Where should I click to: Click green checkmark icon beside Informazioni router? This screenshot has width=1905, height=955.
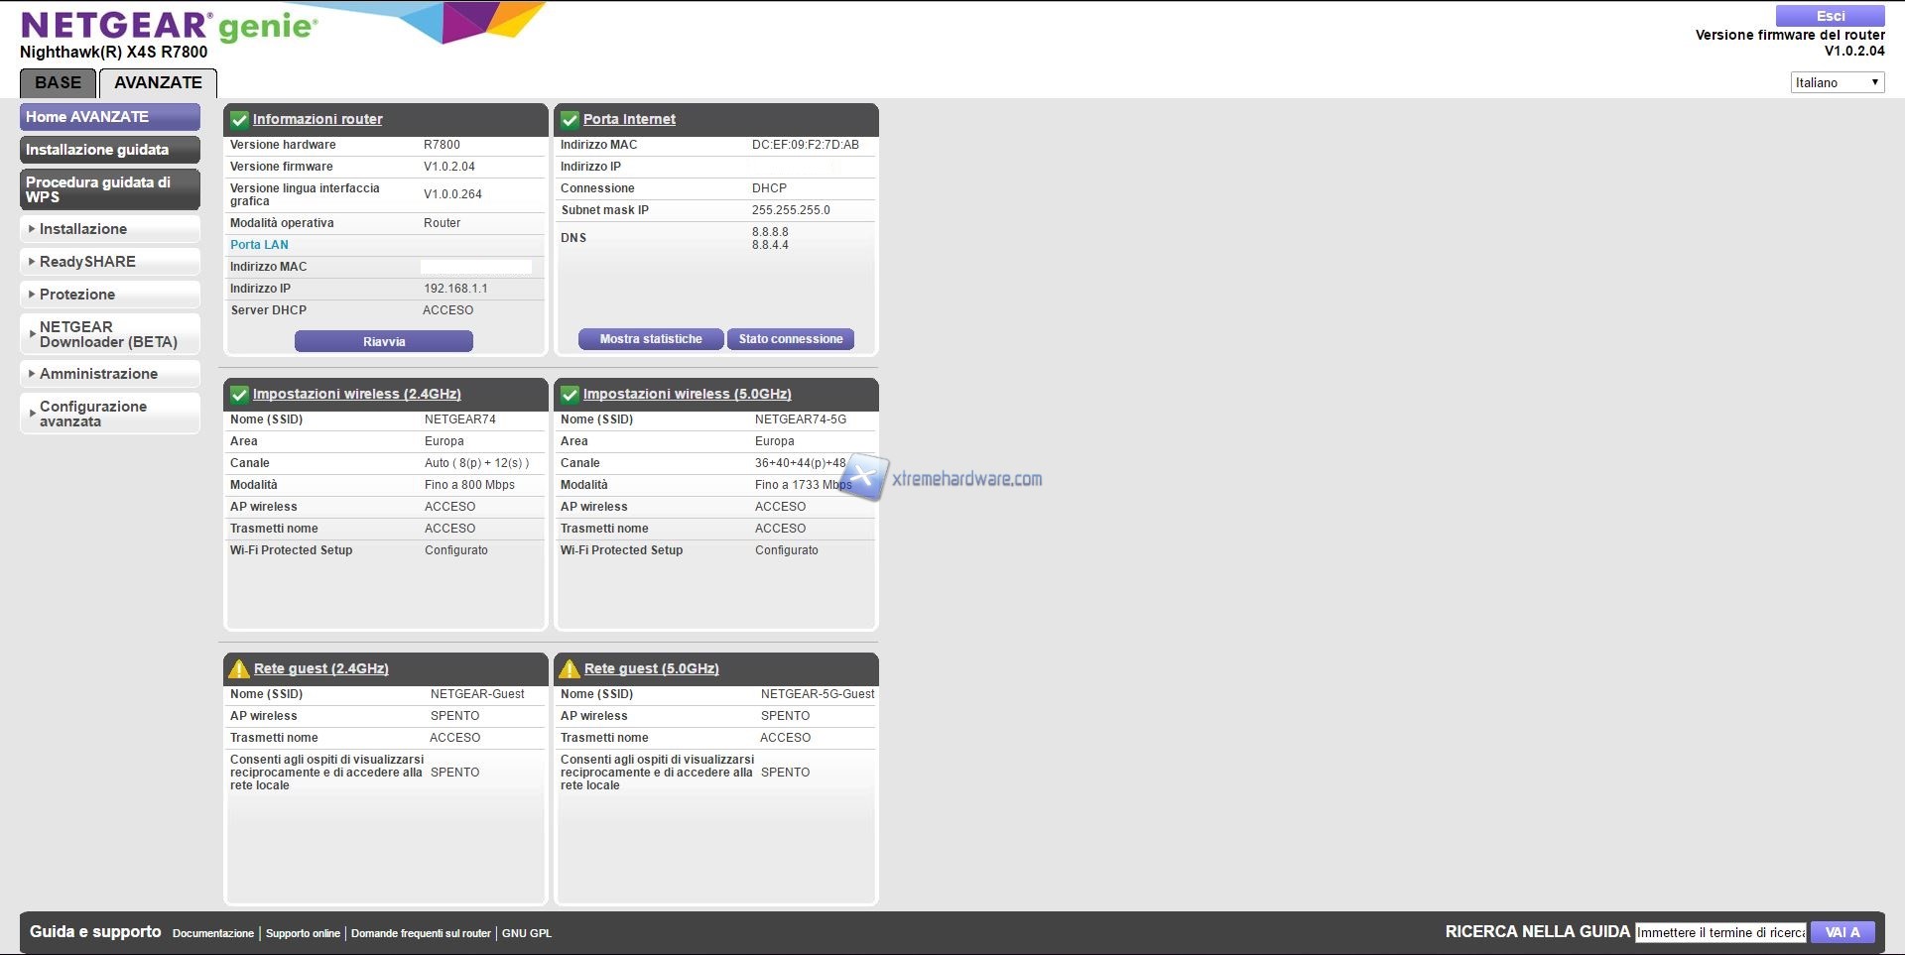pos(239,120)
